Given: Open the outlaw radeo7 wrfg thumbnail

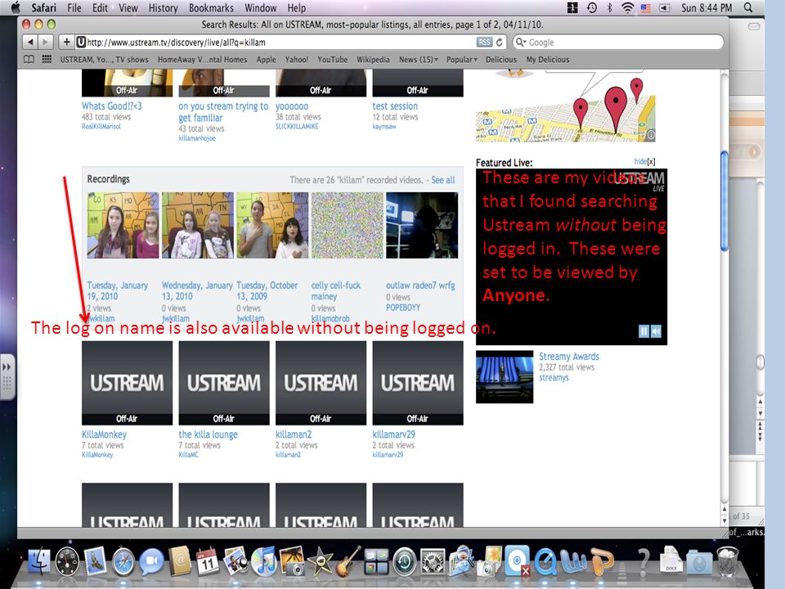Looking at the screenshot, I should click(422, 226).
